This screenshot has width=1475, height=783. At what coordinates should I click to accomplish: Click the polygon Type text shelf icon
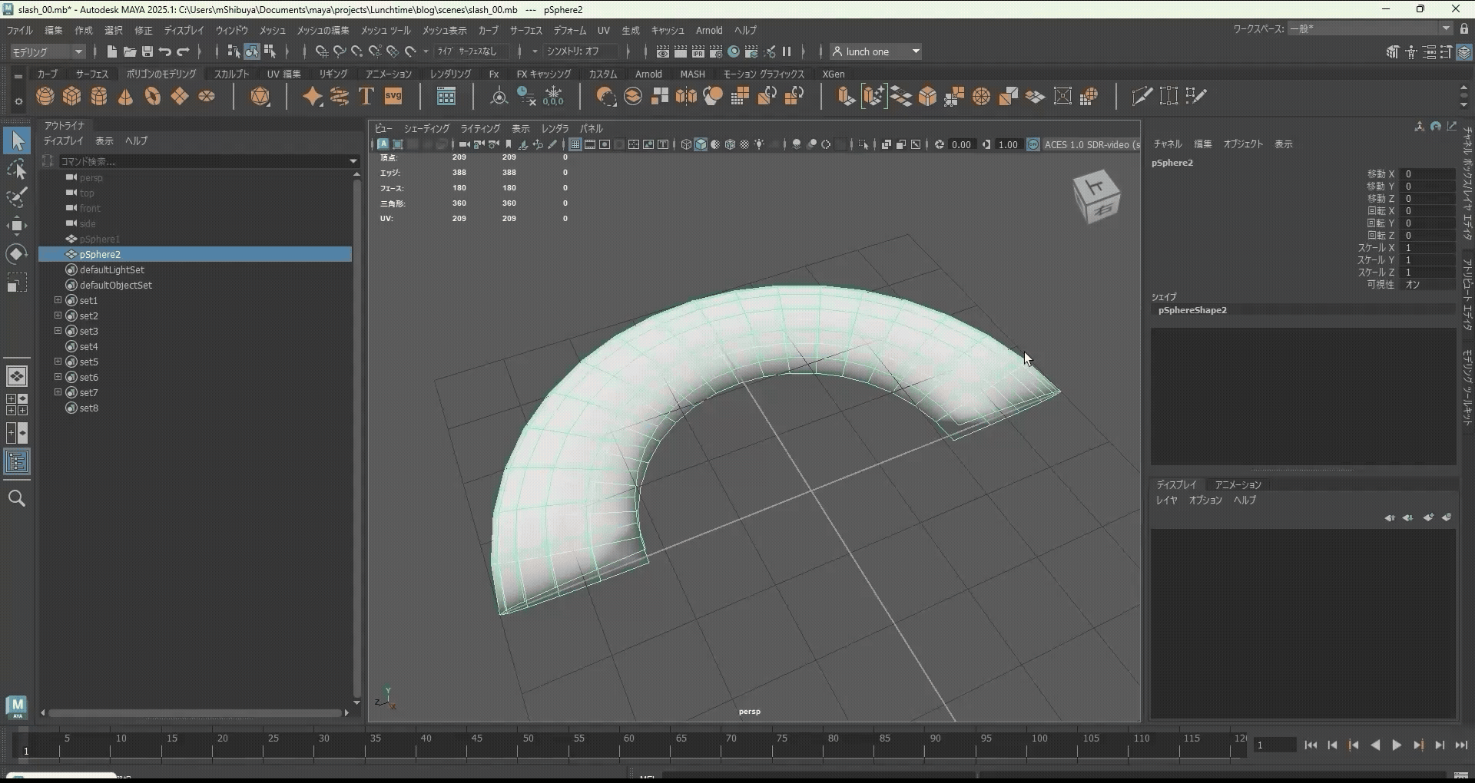366,97
